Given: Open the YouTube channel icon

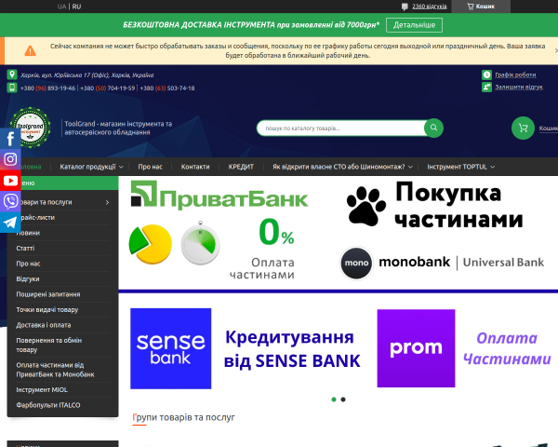Looking at the screenshot, I should [10, 181].
